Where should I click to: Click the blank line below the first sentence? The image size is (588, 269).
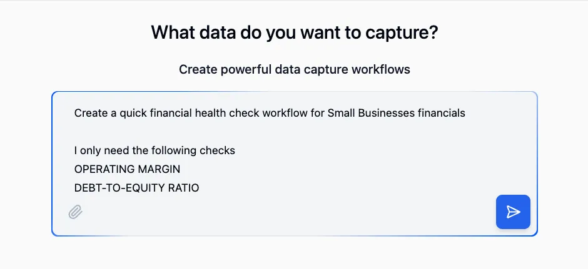pyautogui.click(x=250, y=132)
